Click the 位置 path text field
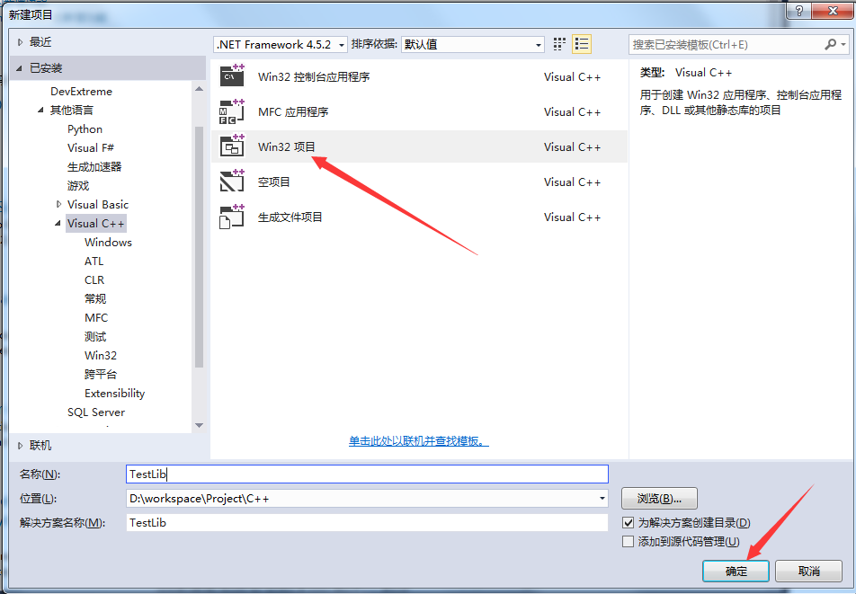This screenshot has width=856, height=594. point(361,498)
